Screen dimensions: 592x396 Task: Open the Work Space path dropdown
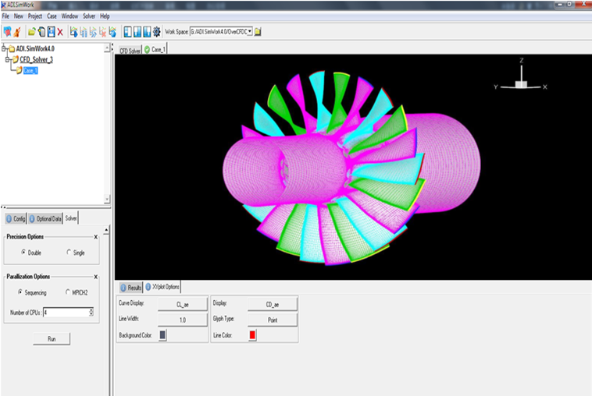[x=249, y=31]
